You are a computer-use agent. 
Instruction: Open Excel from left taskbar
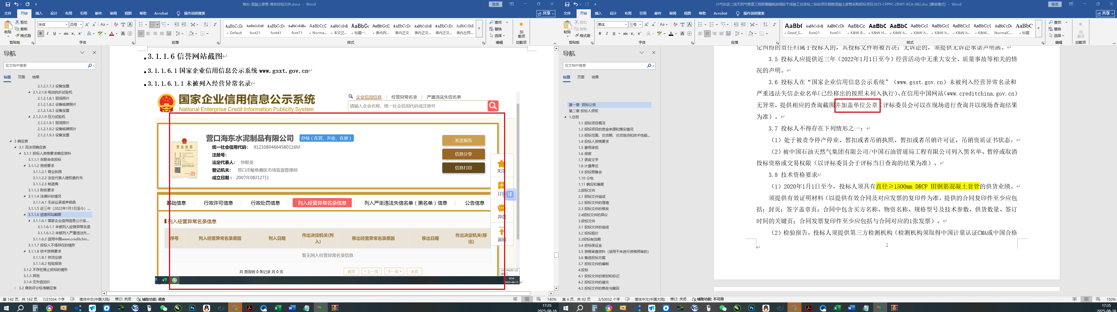click(278, 308)
